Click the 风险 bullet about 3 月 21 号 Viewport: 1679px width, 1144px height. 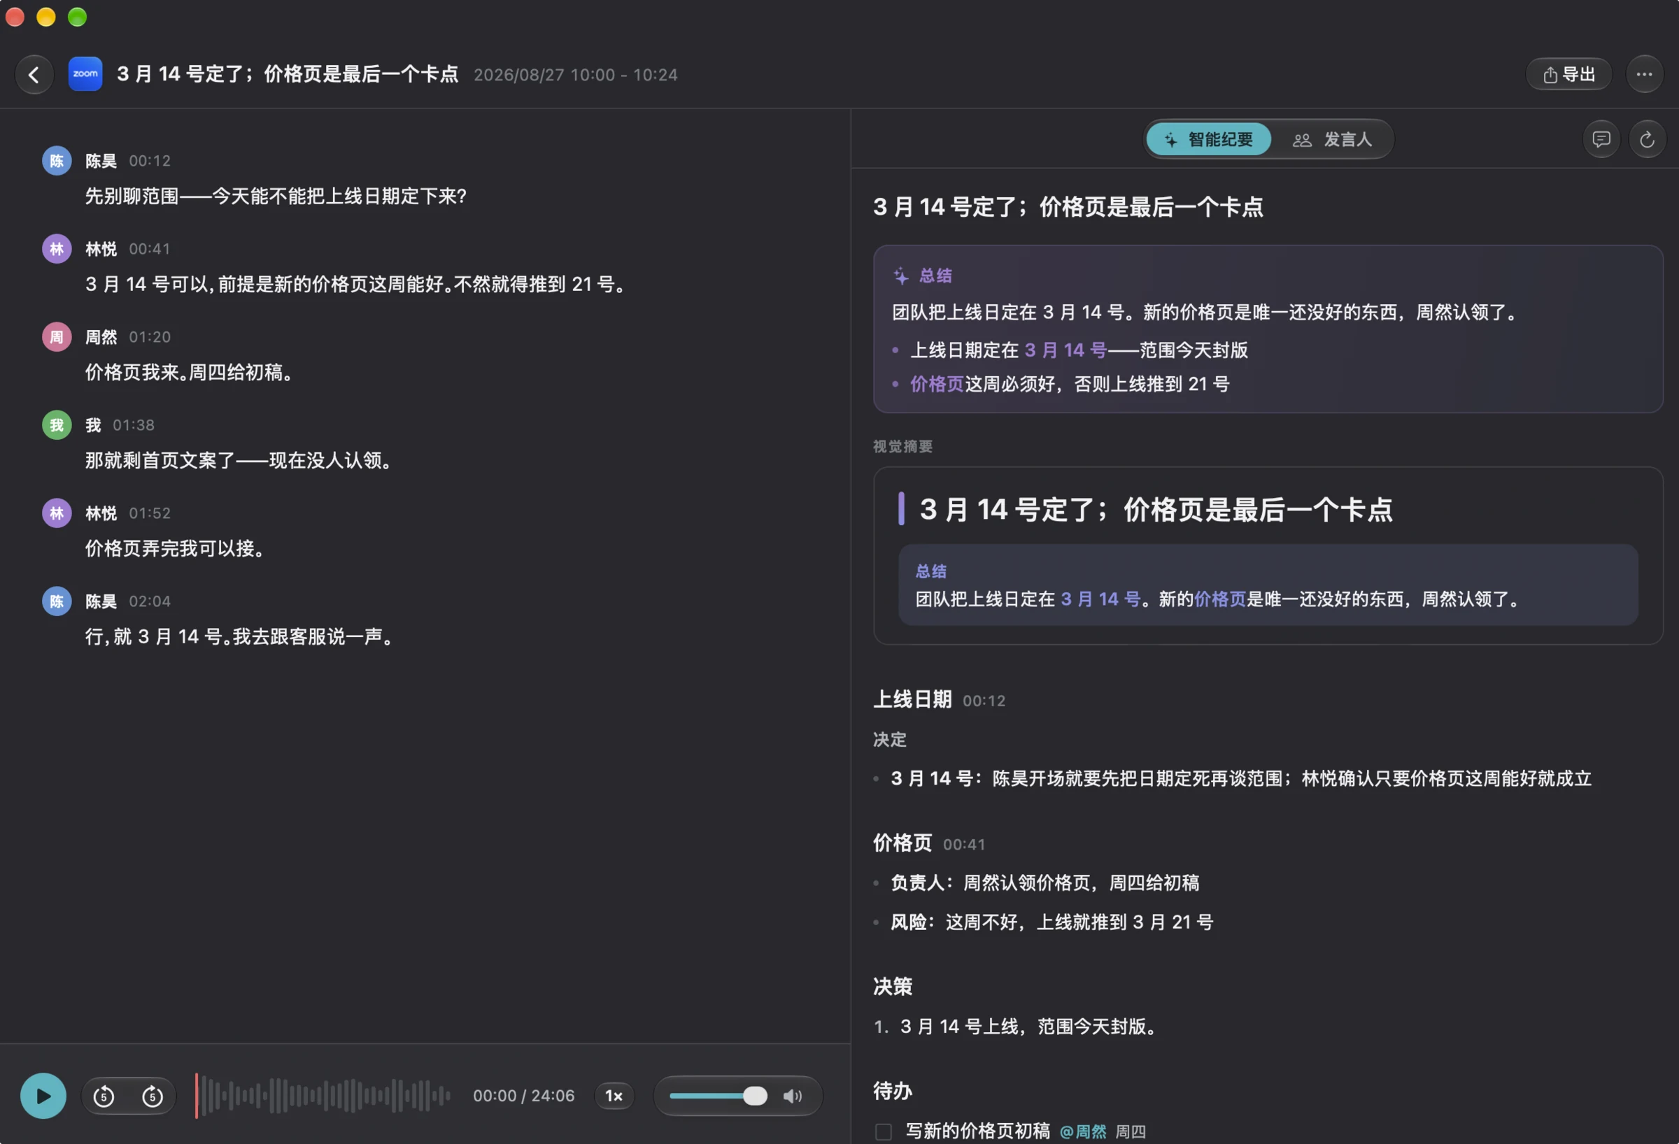1052,922
